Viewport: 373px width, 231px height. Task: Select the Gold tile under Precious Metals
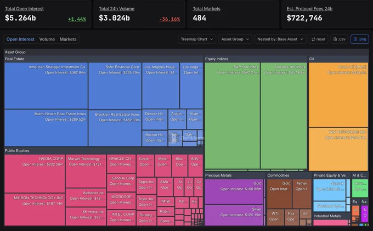coord(234,191)
